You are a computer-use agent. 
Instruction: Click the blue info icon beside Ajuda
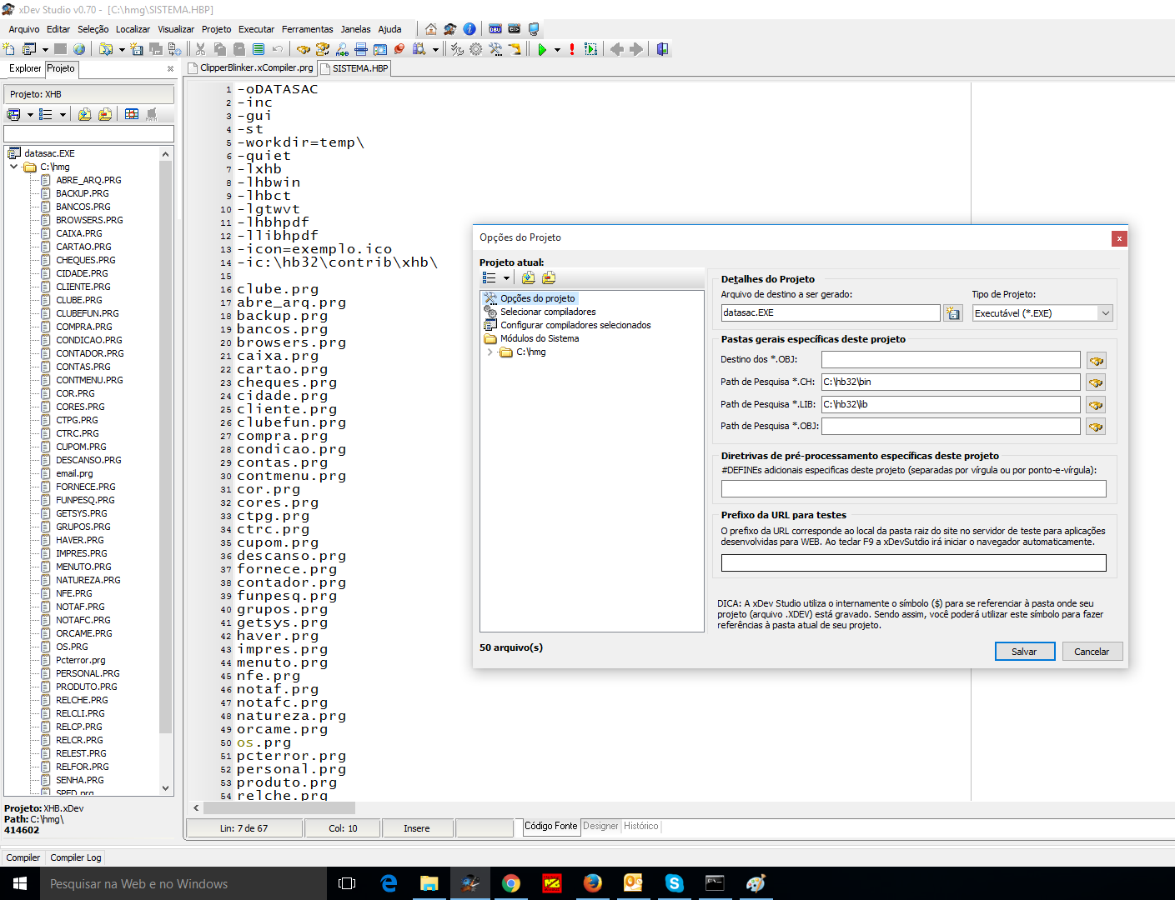point(469,29)
